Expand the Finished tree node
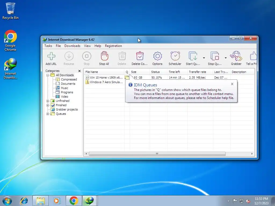 (x=48, y=105)
